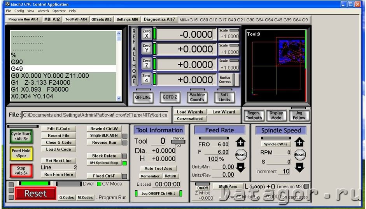Switch to Program Run Alt-1 tab
366x209 pixels.
[23, 19]
